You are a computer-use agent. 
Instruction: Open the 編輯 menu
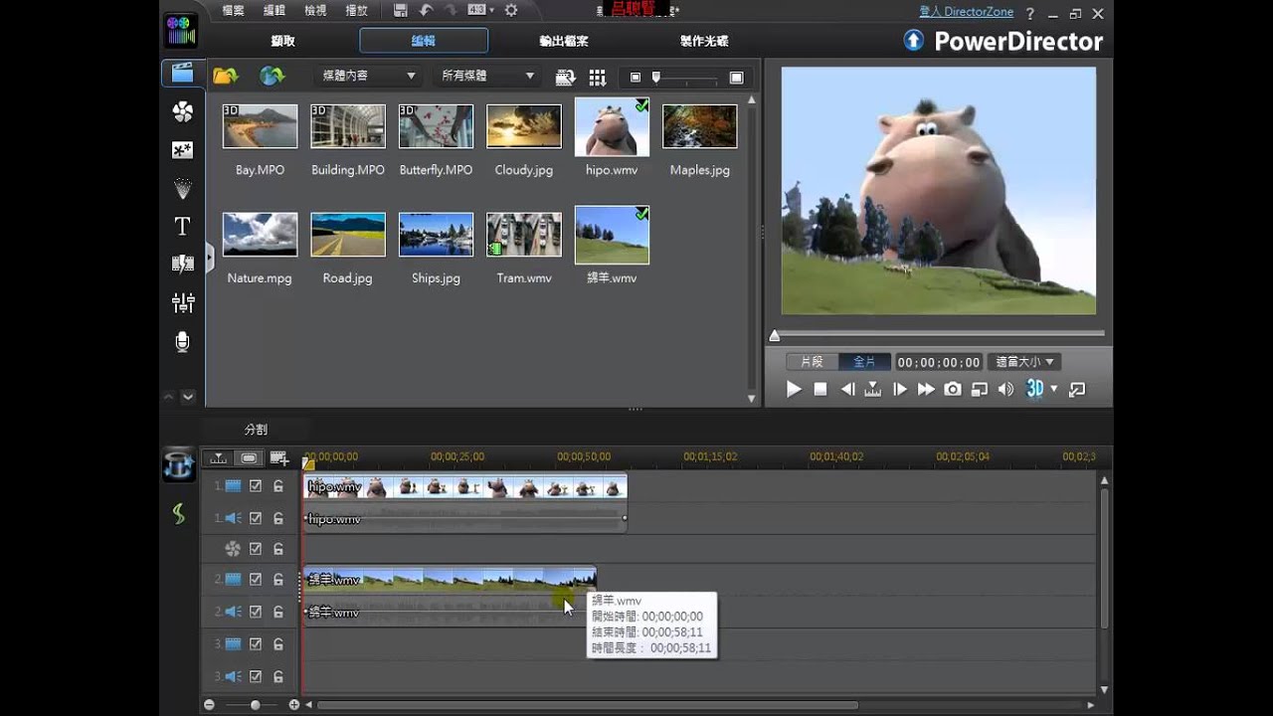274,11
